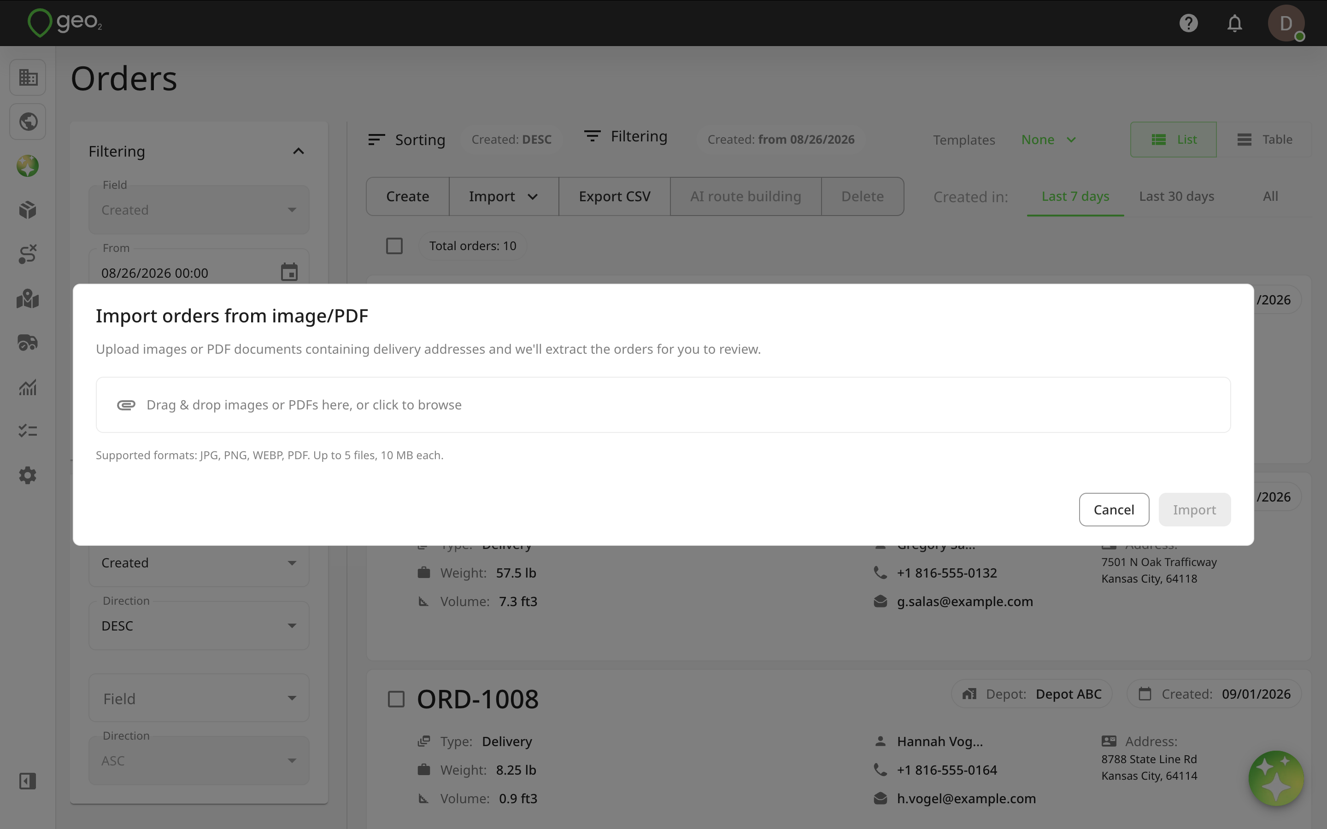
Task: Open the Direction DESC dropdown
Action: [x=199, y=625]
